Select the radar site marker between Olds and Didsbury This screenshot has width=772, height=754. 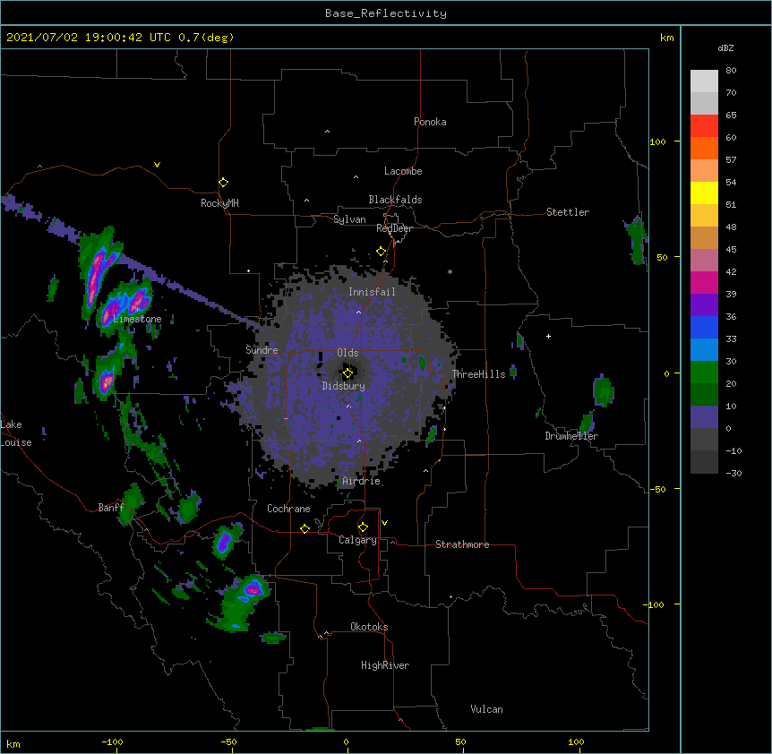pyautogui.click(x=347, y=373)
